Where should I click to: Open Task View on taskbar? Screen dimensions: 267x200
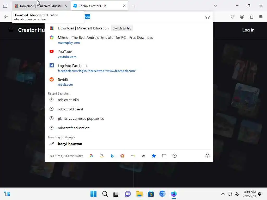pos(116,194)
